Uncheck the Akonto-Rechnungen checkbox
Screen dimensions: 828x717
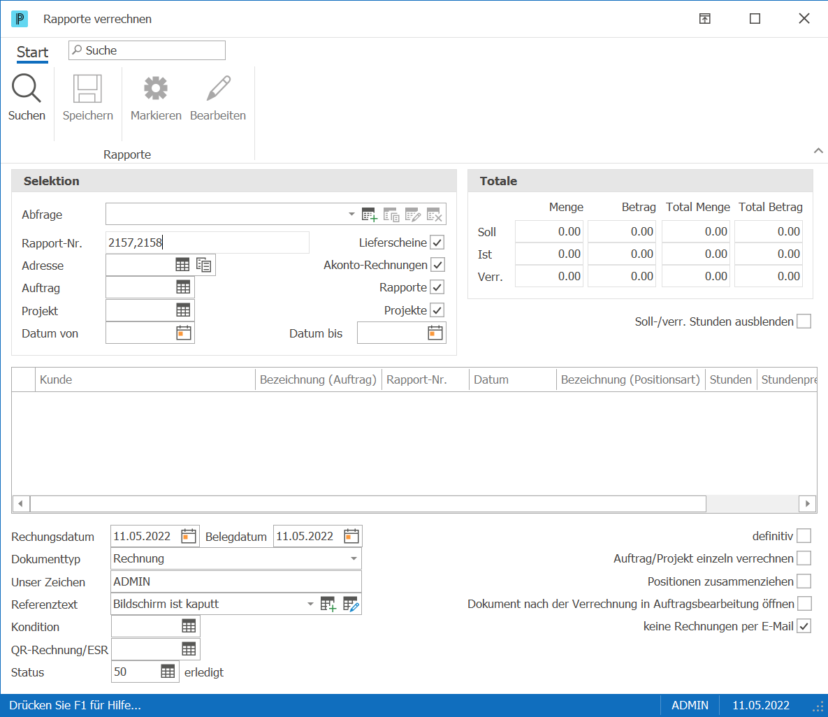tap(438, 265)
